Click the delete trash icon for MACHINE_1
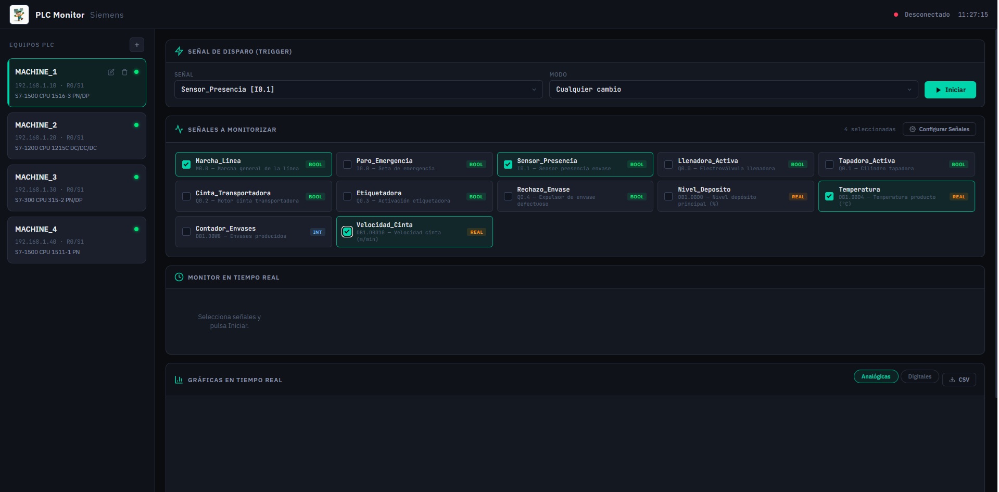This screenshot has width=999, height=492. tap(124, 72)
